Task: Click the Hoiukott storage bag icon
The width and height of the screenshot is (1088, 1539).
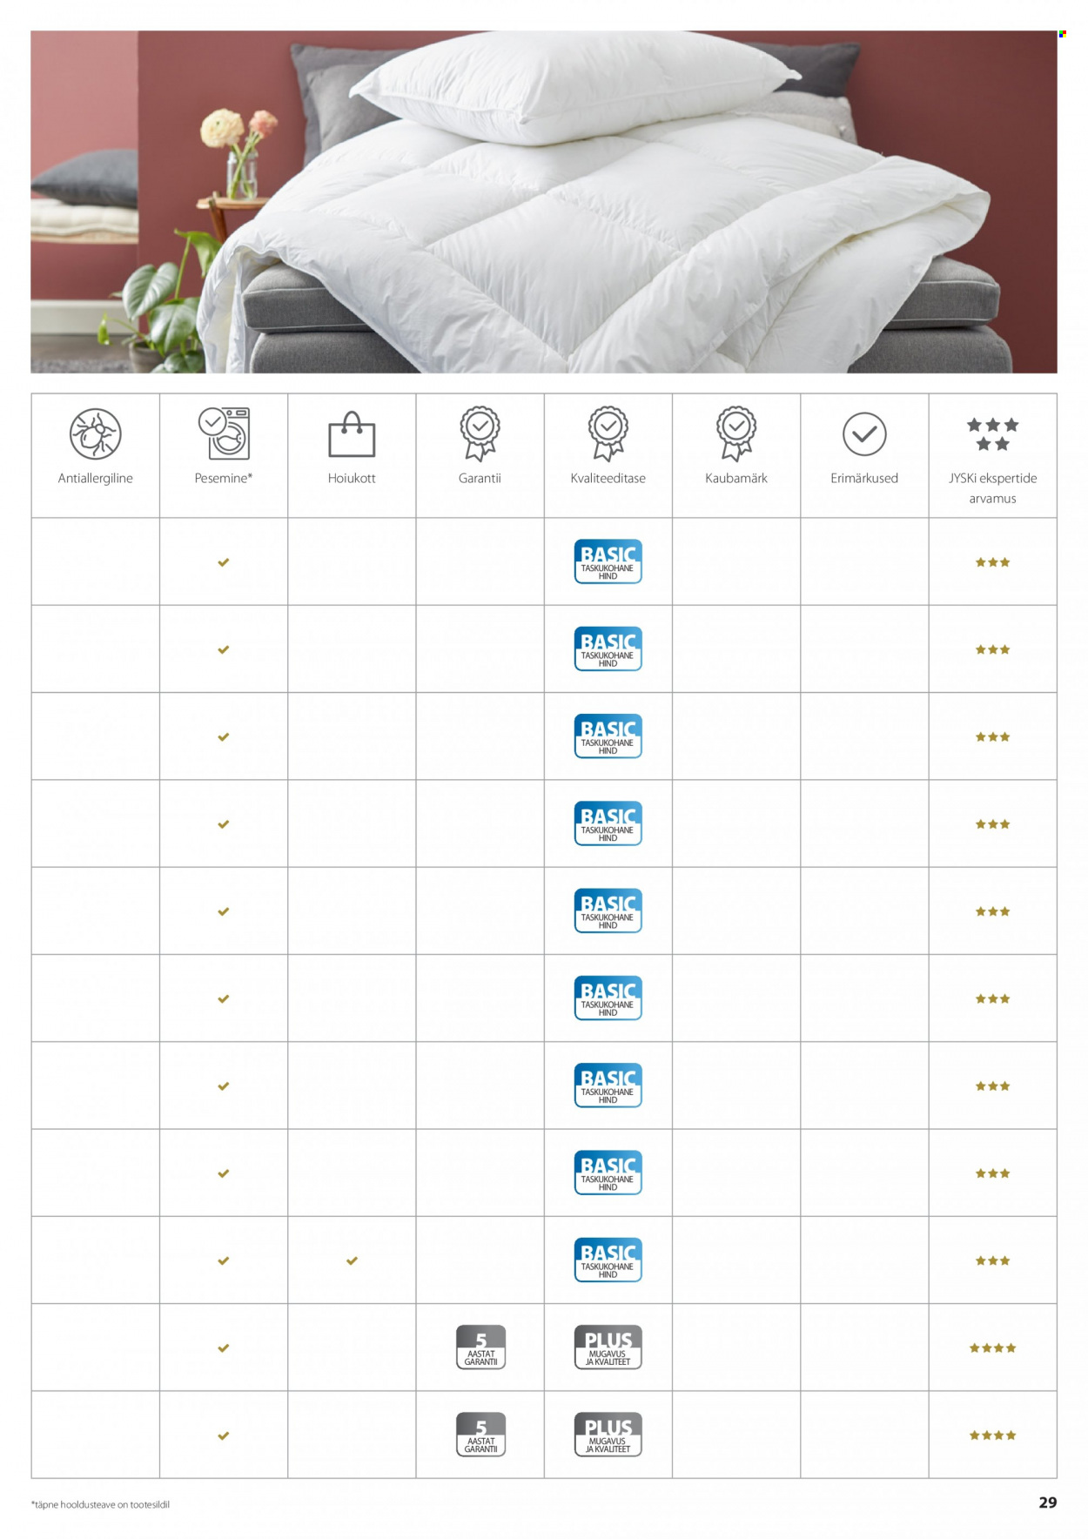Action: (x=352, y=434)
